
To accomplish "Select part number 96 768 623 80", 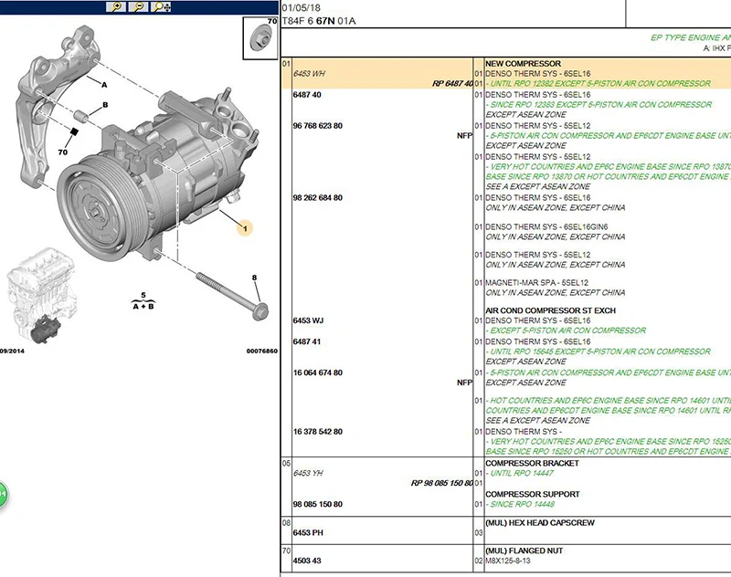I will 317,126.
